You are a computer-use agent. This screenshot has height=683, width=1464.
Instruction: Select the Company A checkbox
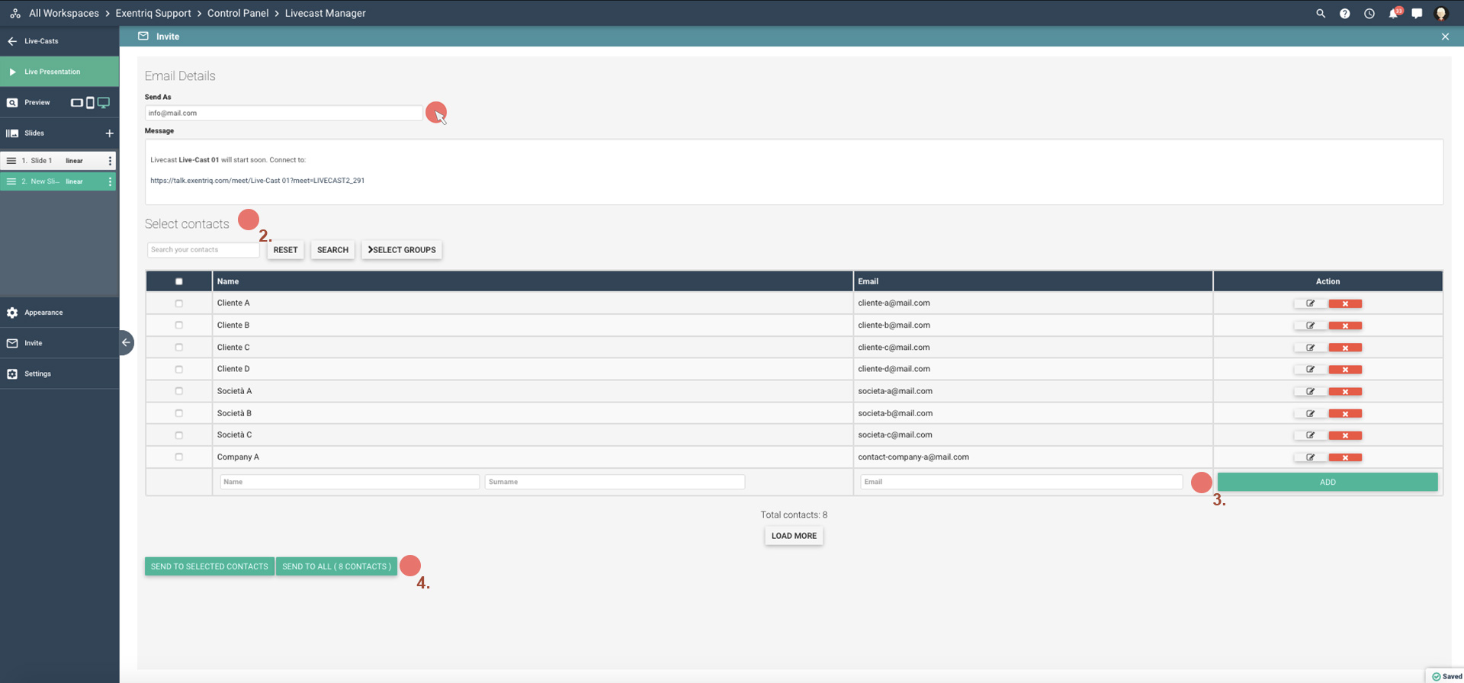point(179,457)
